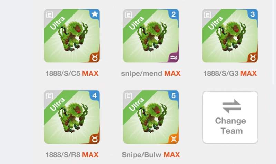
Task: Click the blue slot number 2 badge
Action: coord(174,14)
